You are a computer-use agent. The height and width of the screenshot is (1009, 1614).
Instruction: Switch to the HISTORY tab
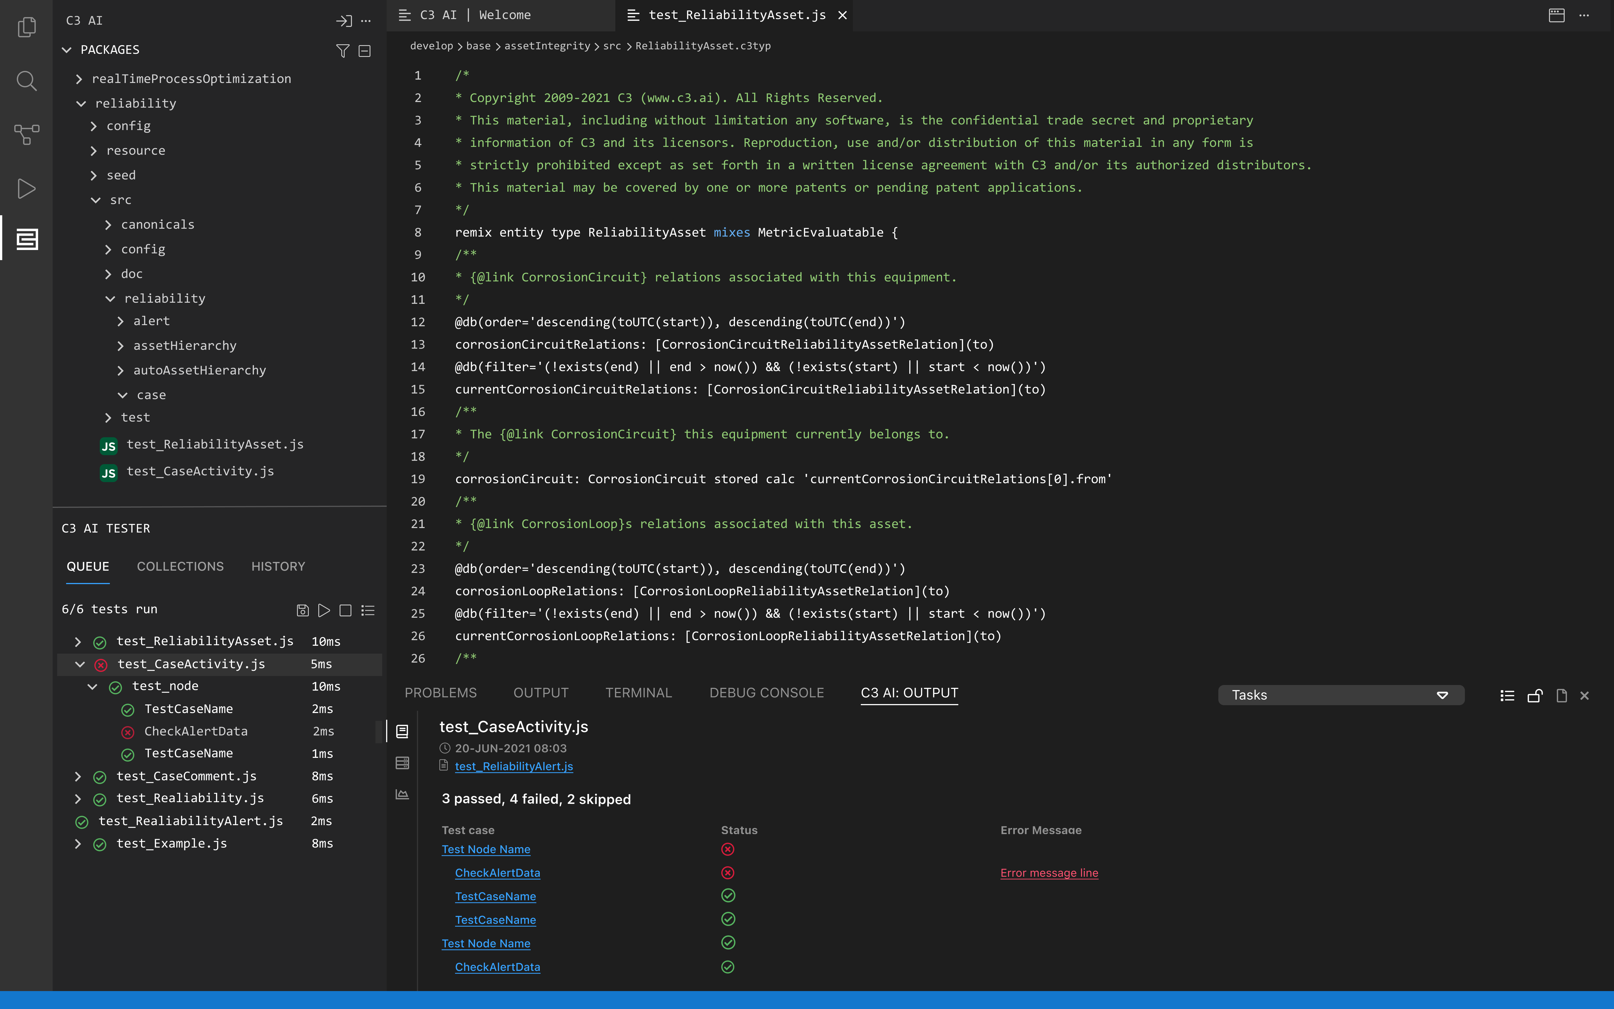tap(278, 566)
